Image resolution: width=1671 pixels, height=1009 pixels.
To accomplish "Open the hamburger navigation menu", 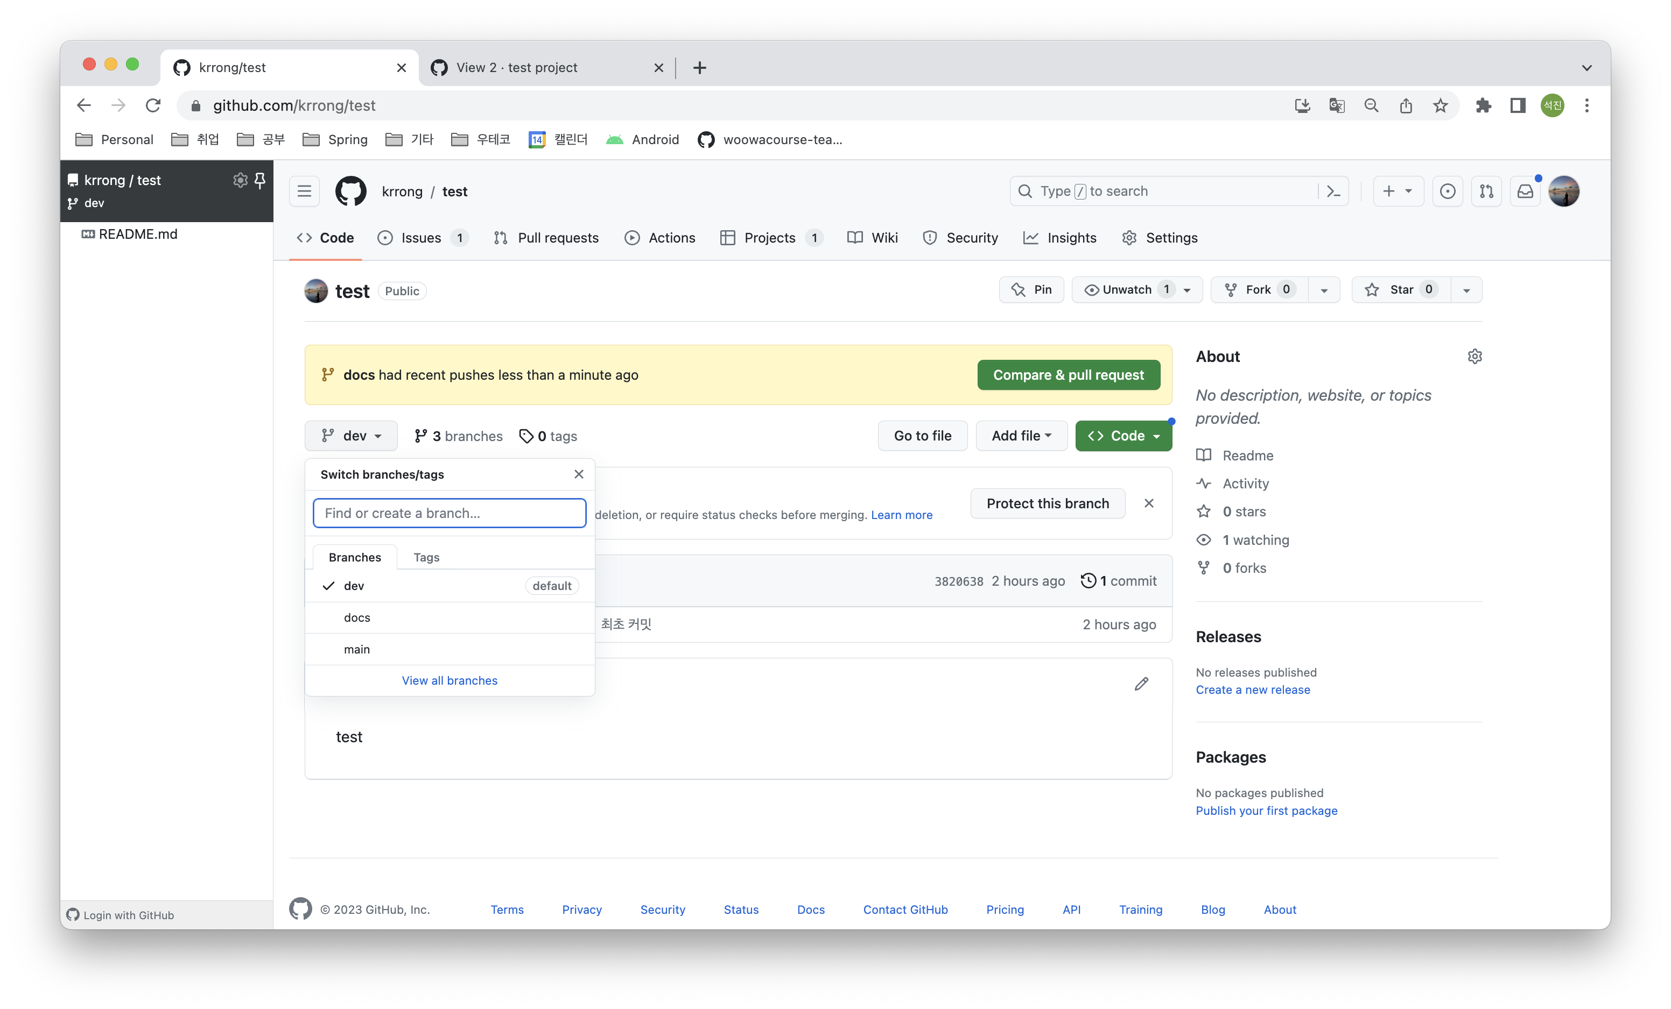I will [x=305, y=191].
